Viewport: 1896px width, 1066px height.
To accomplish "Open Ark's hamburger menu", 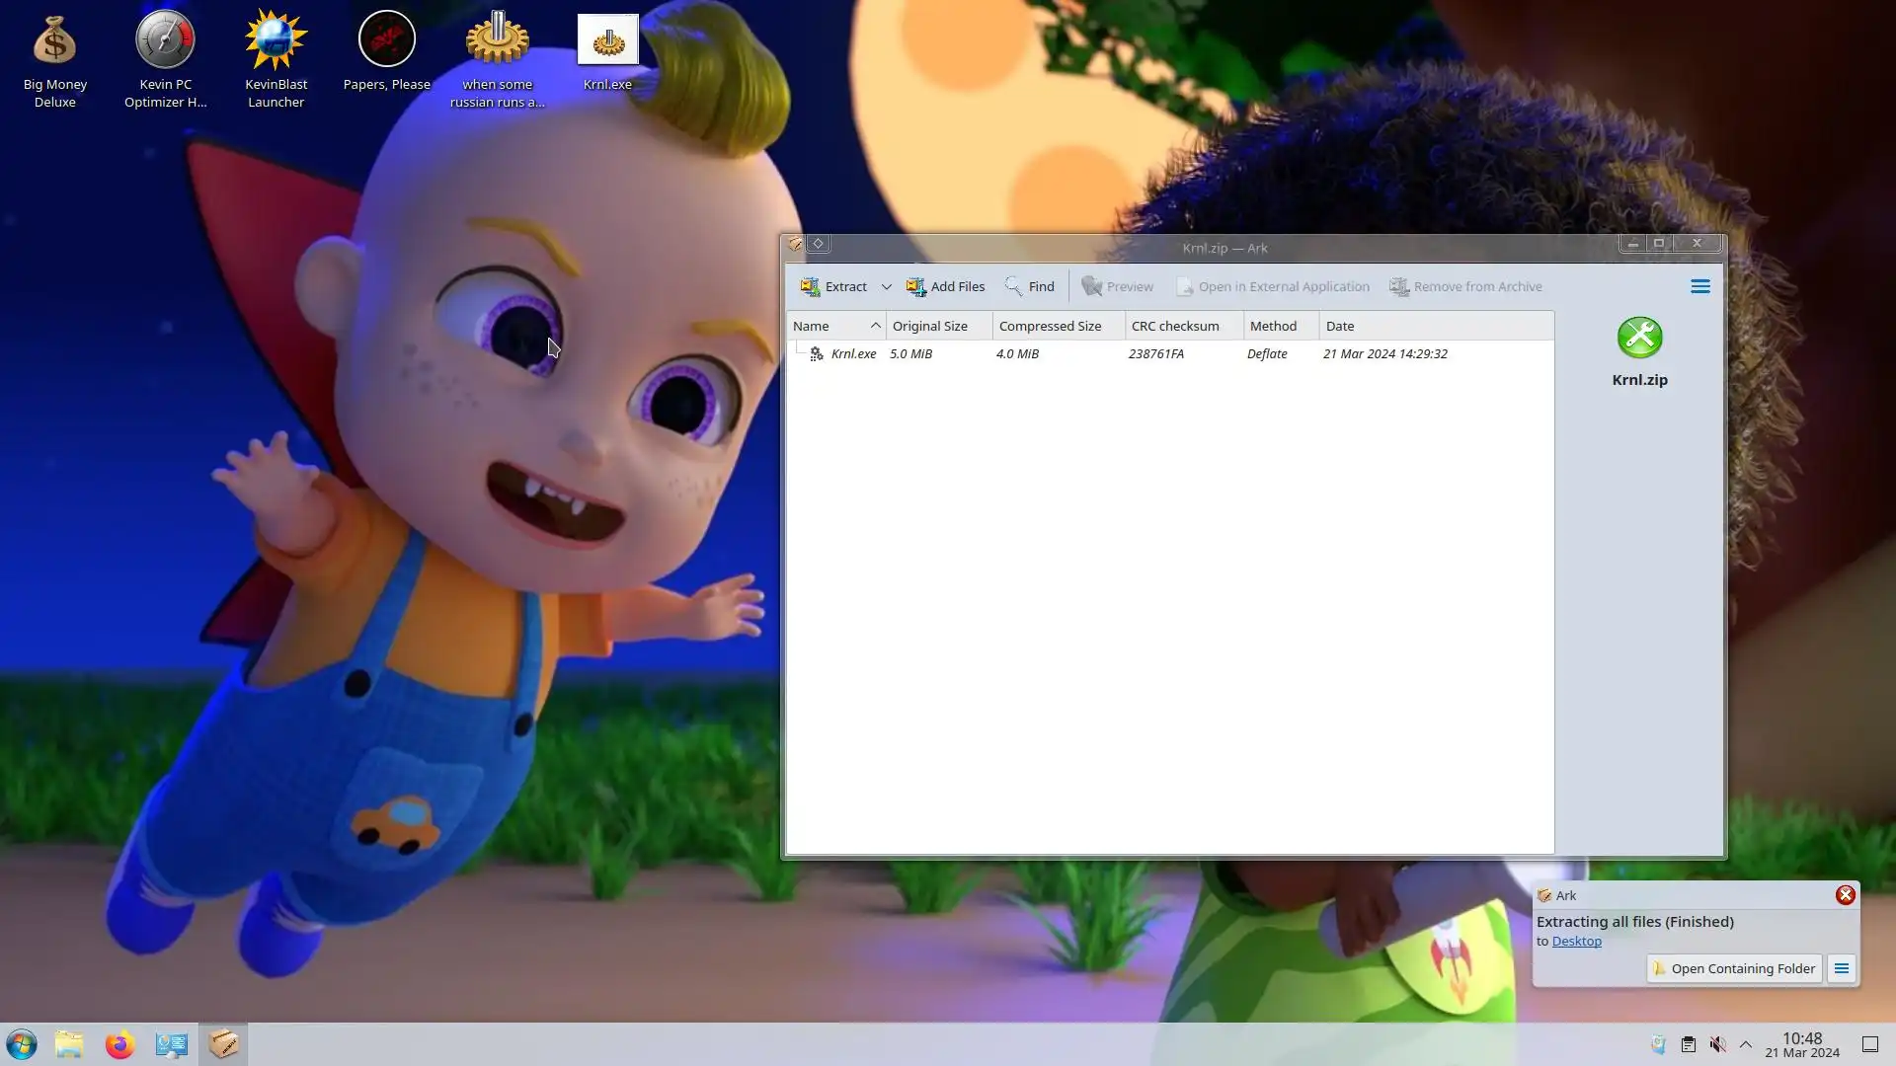I will click(1699, 286).
